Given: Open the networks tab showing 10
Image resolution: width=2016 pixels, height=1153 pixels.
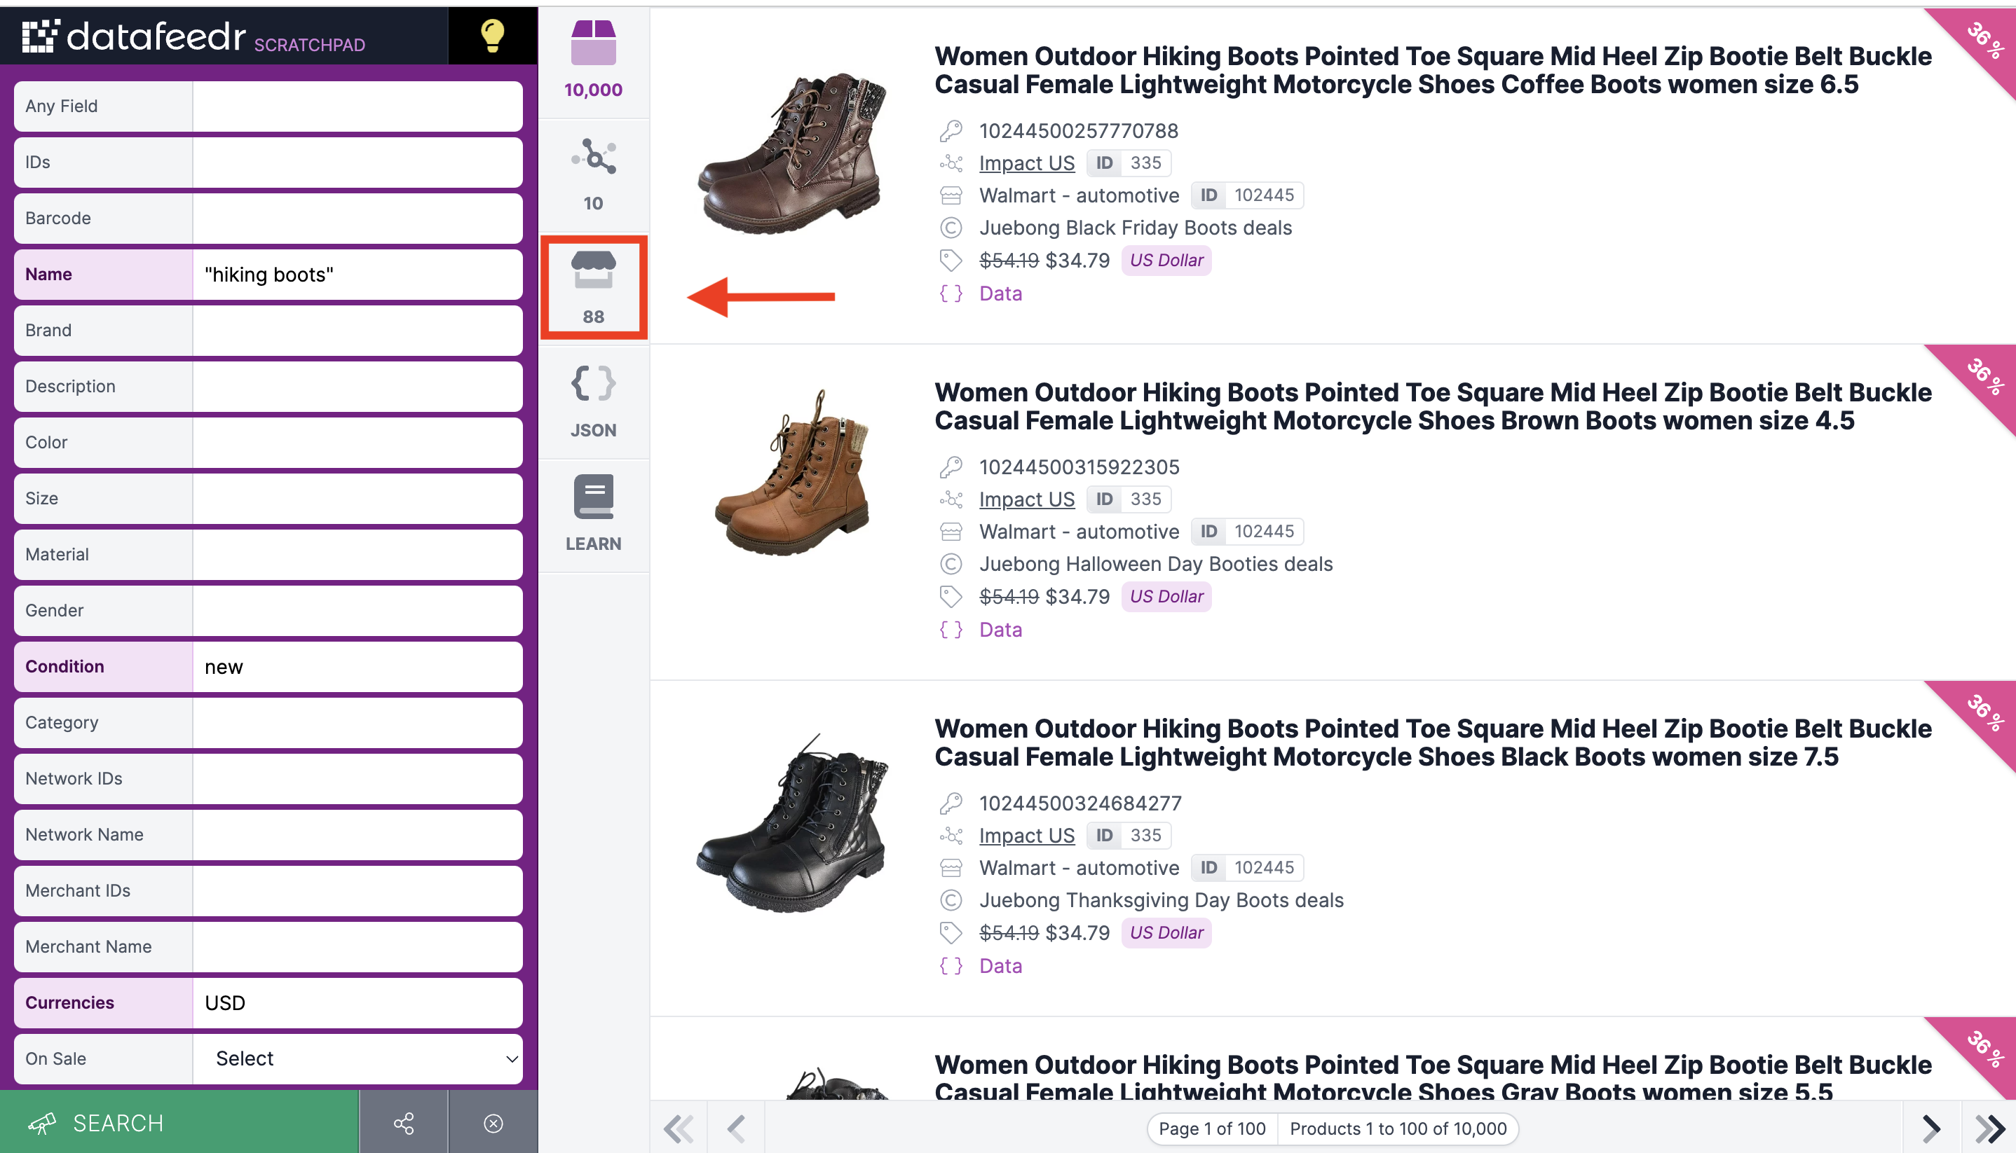Looking at the screenshot, I should pyautogui.click(x=593, y=175).
